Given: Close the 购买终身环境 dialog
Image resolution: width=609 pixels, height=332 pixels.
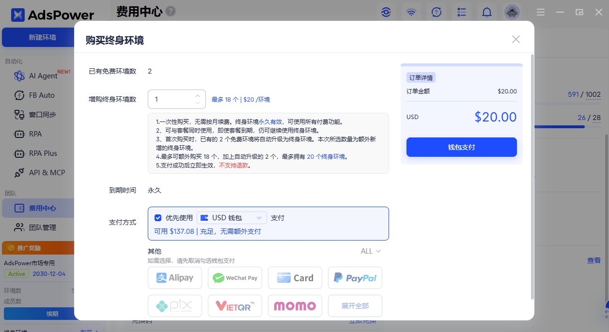Looking at the screenshot, I should (x=516, y=39).
